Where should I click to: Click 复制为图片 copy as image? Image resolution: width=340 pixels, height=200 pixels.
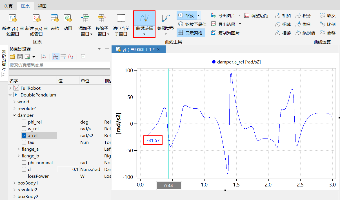[x=214, y=33]
